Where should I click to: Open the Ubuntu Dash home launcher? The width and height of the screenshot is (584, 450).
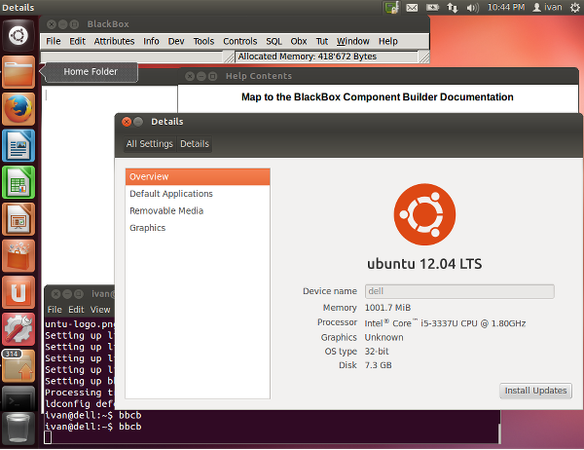18,37
